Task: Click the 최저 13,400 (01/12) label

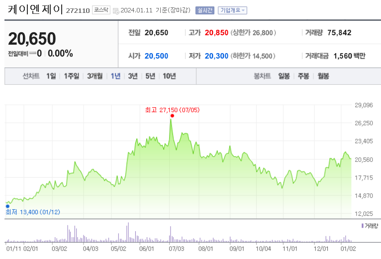Action: tap(33, 212)
